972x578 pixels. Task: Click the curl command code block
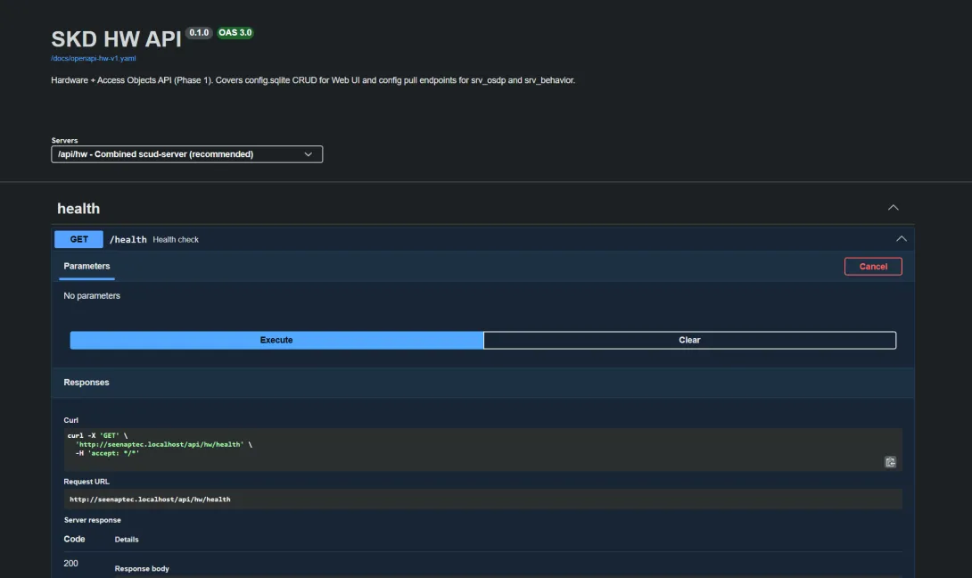[483, 449]
